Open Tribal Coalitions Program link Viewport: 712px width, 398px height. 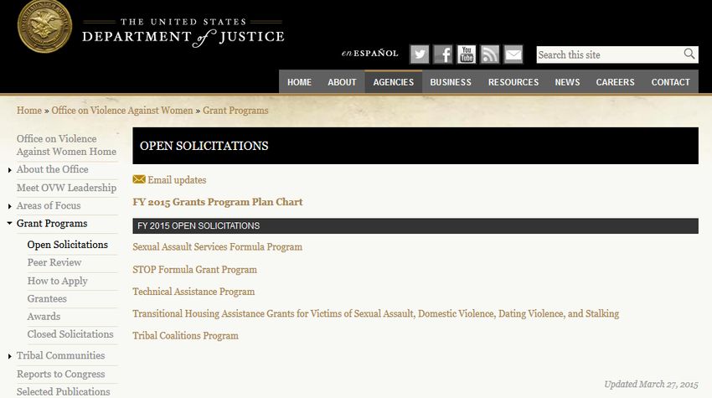pyautogui.click(x=185, y=335)
